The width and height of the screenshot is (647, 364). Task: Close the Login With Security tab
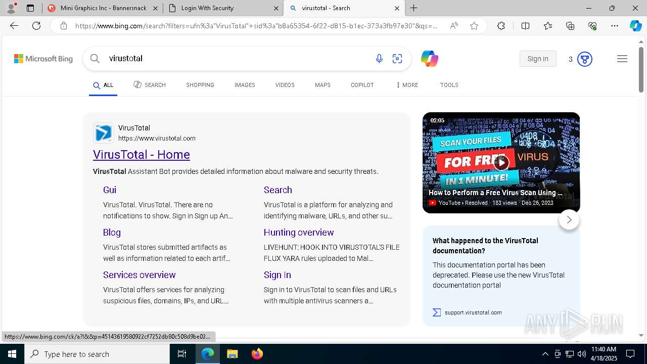(x=276, y=8)
